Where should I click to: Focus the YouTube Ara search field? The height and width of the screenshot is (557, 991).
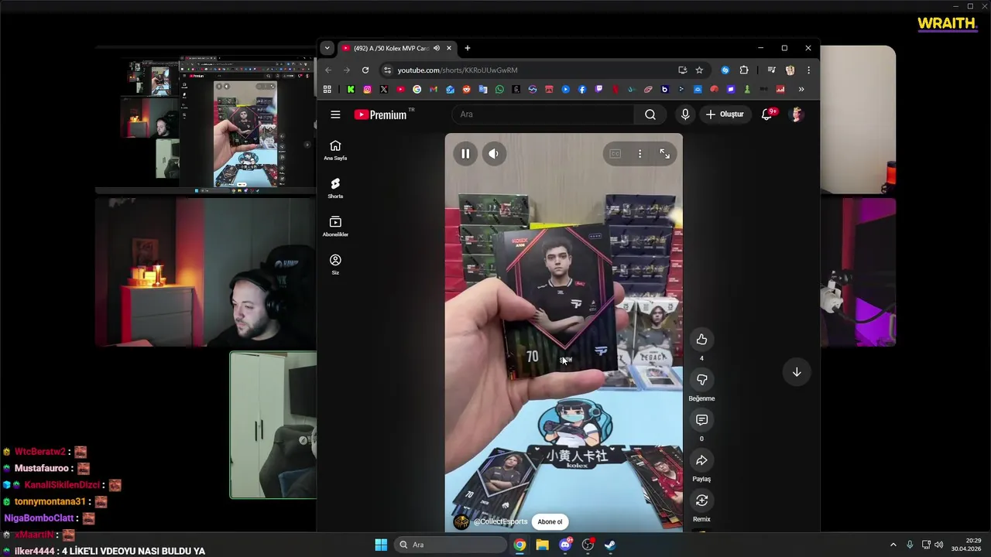(543, 114)
